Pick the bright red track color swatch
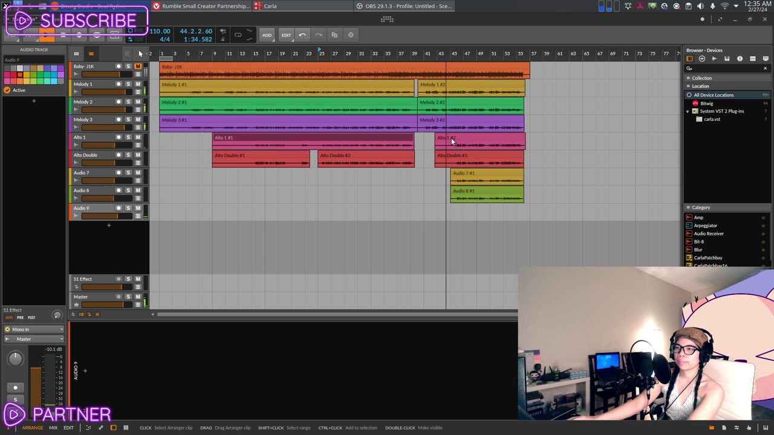 click(x=13, y=75)
